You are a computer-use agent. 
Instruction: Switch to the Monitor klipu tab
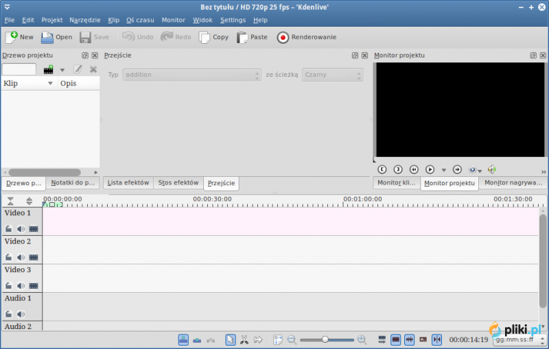click(x=397, y=182)
